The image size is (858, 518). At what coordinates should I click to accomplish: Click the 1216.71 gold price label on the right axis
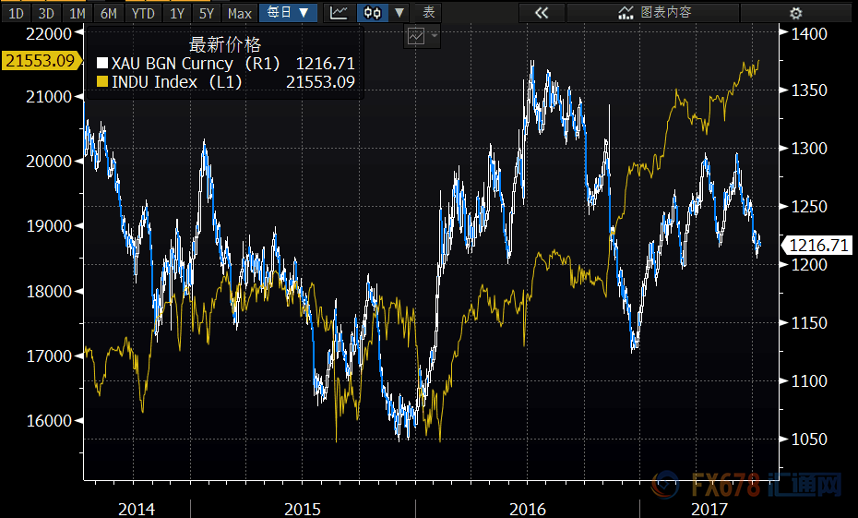[816, 246]
